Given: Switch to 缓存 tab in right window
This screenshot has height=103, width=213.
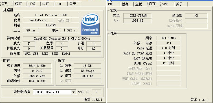Looking at the screenshot, I should pyautogui.click(x=127, y=4).
